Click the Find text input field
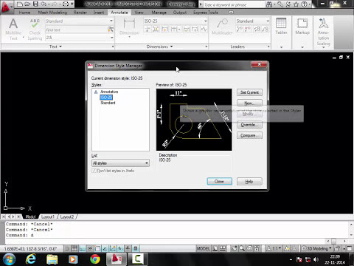Viewport: 354px width, 266px height. (x=76, y=30)
